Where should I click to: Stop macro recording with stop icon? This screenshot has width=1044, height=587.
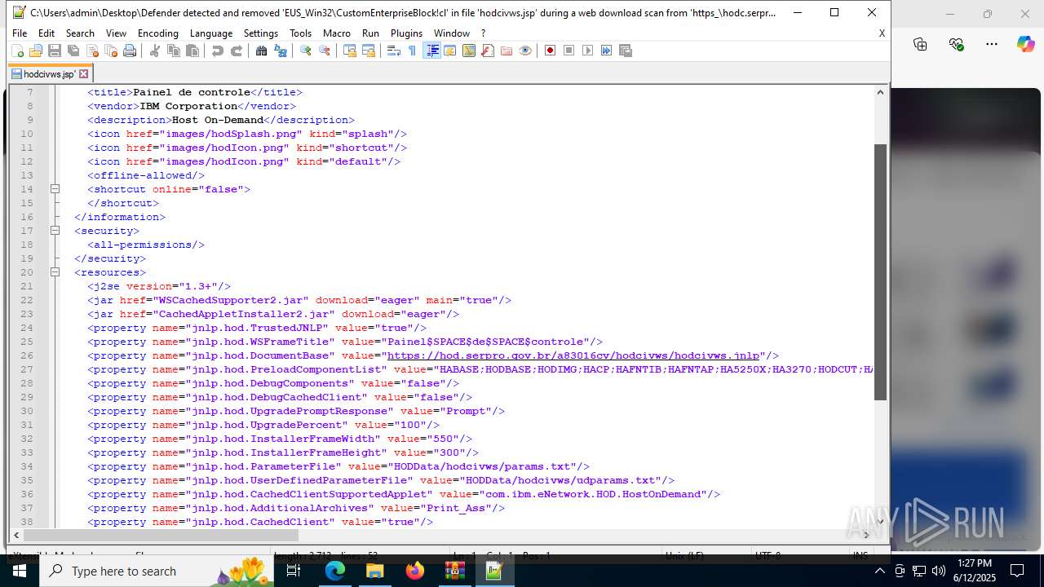[x=568, y=51]
